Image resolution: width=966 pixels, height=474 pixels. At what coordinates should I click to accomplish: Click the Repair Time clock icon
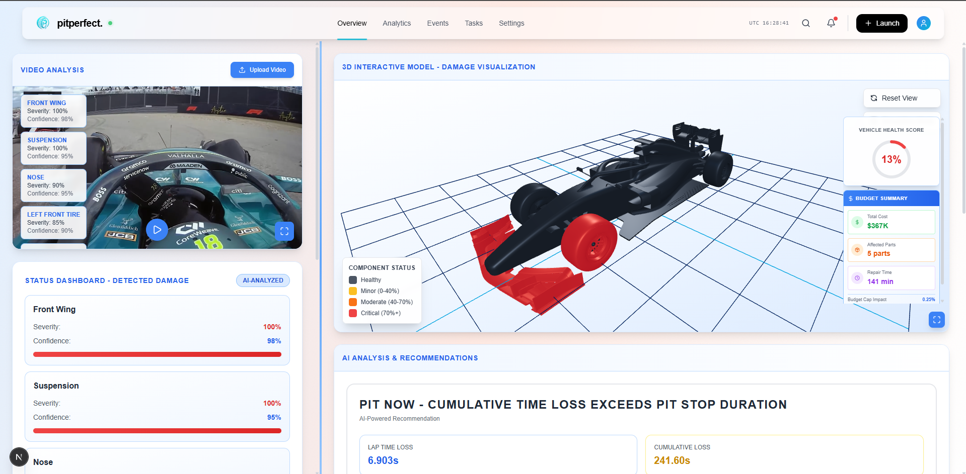coord(857,278)
